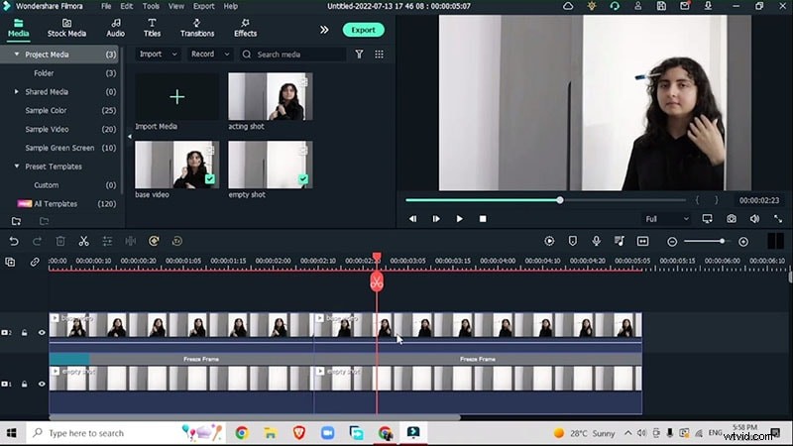Undo the last action

[14, 241]
